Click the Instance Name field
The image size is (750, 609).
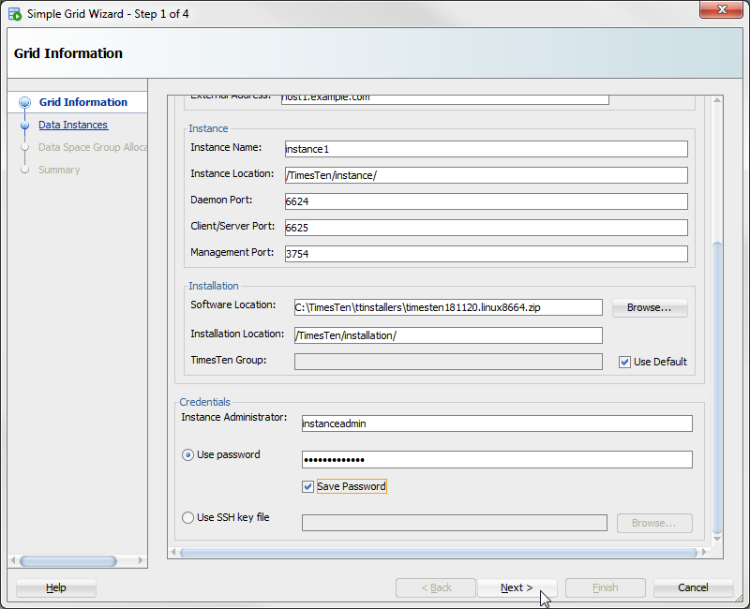coord(486,149)
